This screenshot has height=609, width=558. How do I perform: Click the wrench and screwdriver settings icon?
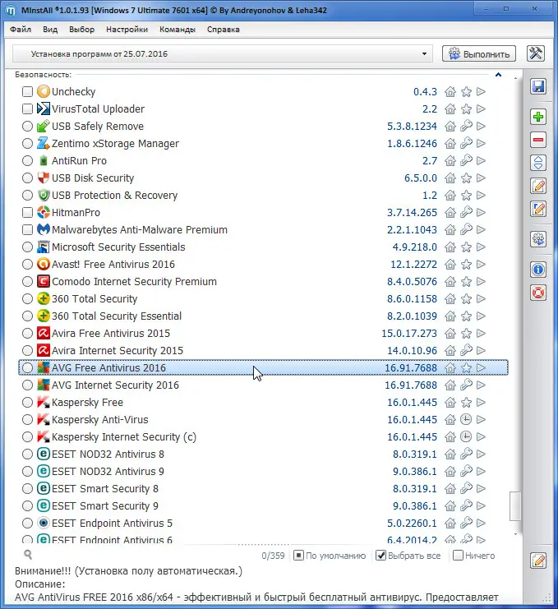[x=536, y=53]
